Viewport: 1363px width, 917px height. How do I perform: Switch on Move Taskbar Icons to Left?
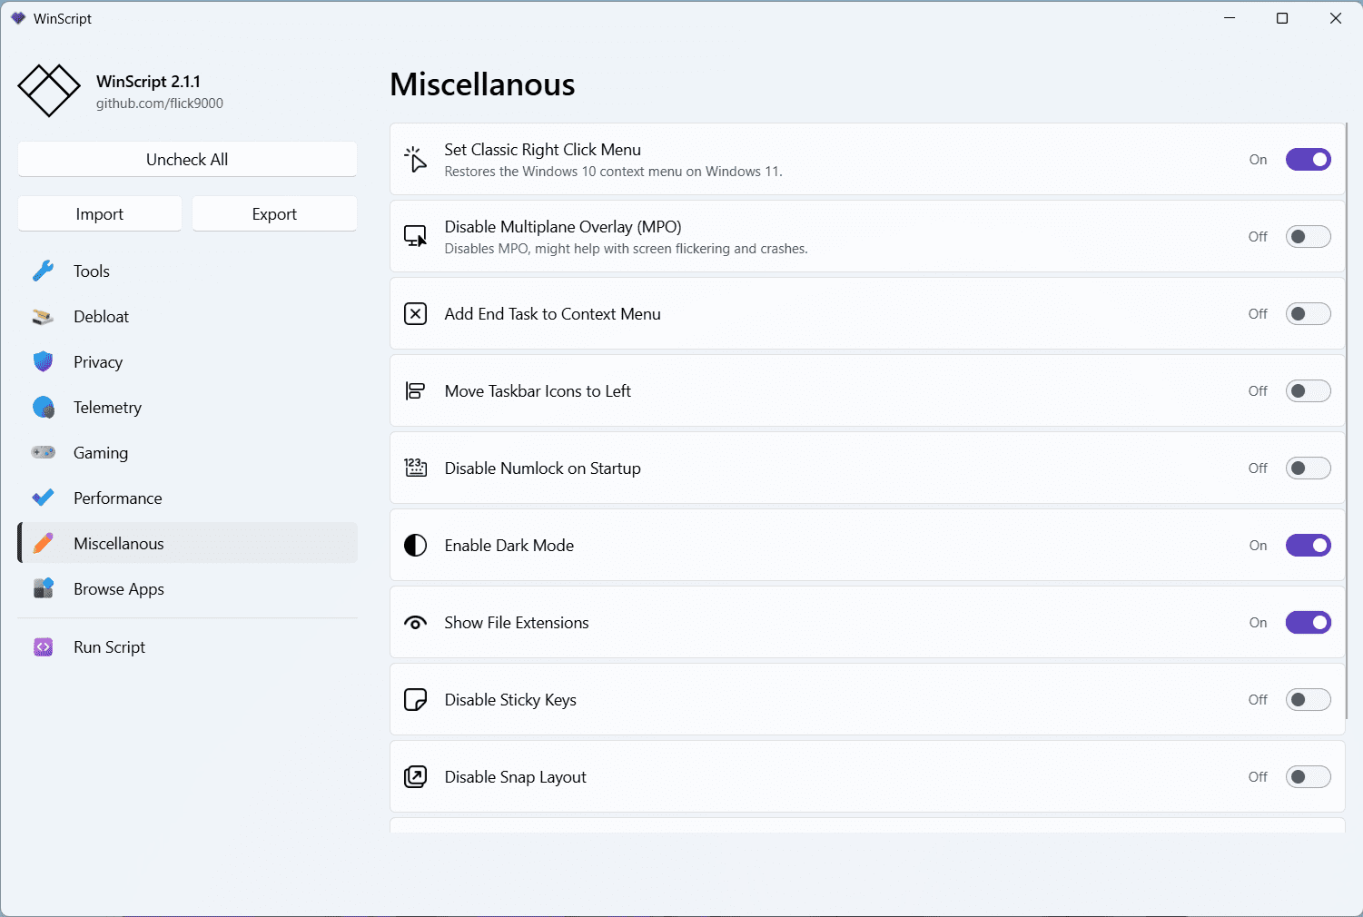(1308, 391)
